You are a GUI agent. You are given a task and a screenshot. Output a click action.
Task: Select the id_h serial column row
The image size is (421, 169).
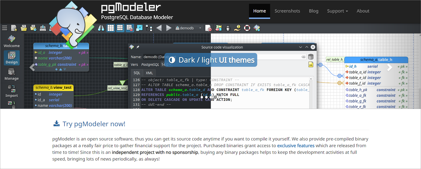tap(376, 66)
